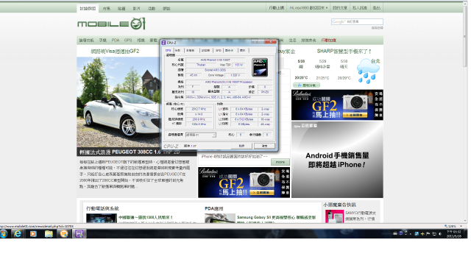Open the PDA應用 section heading
Image resolution: width=471 pixels, height=265 pixels.
[x=214, y=208]
